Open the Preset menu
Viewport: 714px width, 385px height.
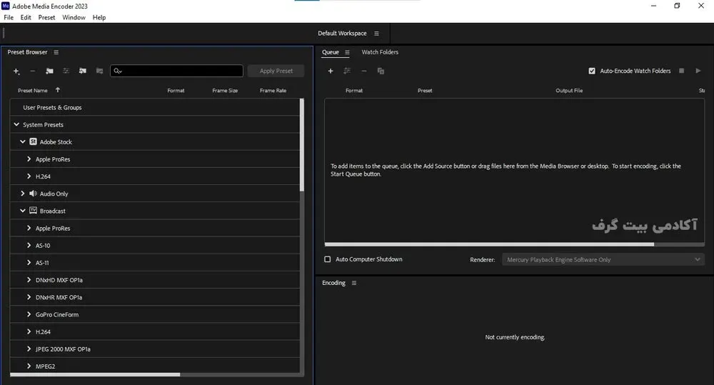point(46,17)
